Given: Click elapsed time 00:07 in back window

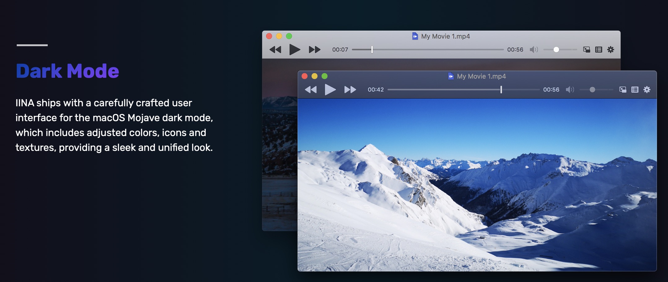Looking at the screenshot, I should [x=340, y=50].
